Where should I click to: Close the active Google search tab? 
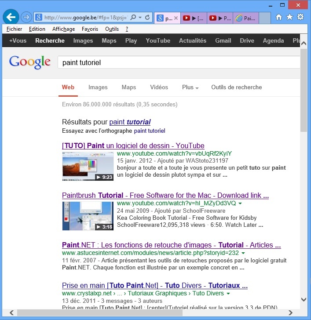point(176,18)
